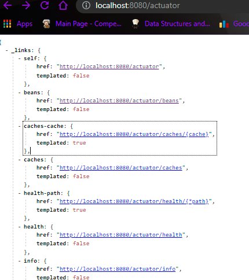The image size is (249, 280).
Task: Go back with the browser back arrow
Action: click(x=8, y=5)
